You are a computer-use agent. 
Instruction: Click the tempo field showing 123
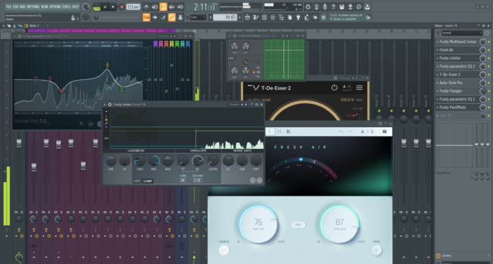click(x=133, y=7)
